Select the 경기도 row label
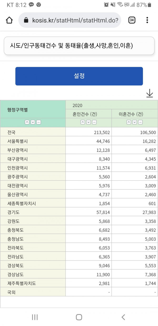This screenshot has height=326, width=158. click(x=33, y=212)
